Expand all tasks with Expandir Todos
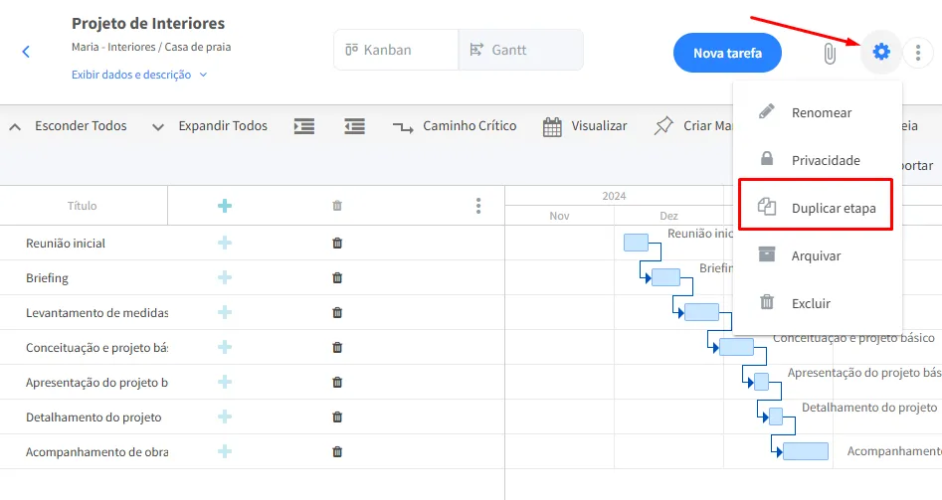The image size is (942, 500). tap(211, 126)
